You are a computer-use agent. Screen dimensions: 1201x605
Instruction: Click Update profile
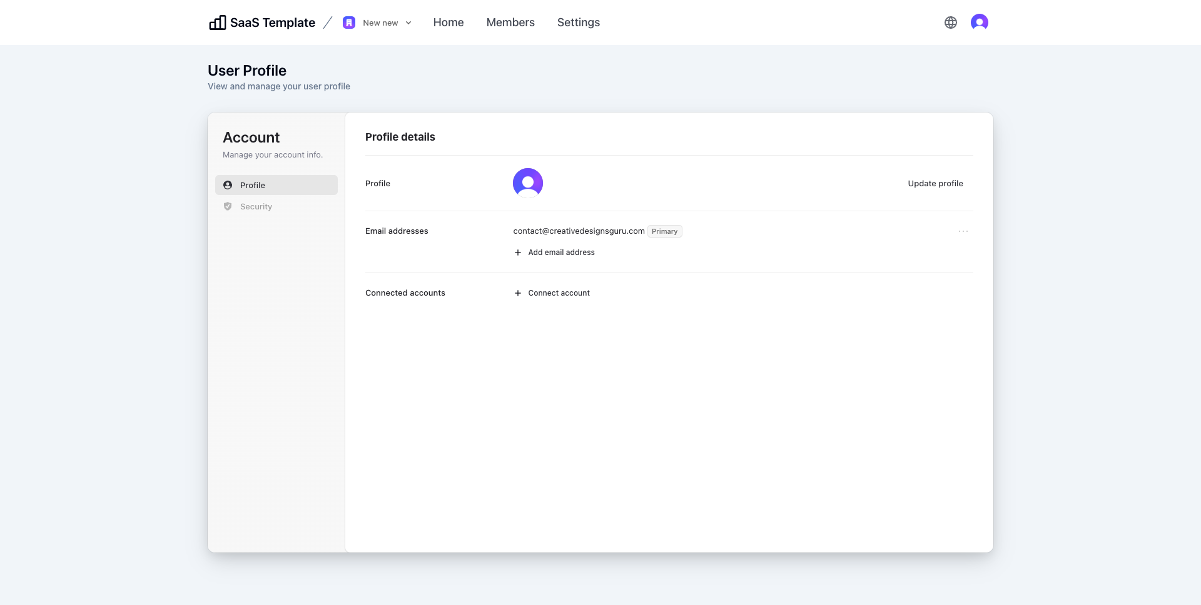[x=935, y=183]
